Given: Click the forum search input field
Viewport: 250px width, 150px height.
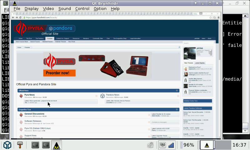Looking at the screenshot, I should (197, 43).
